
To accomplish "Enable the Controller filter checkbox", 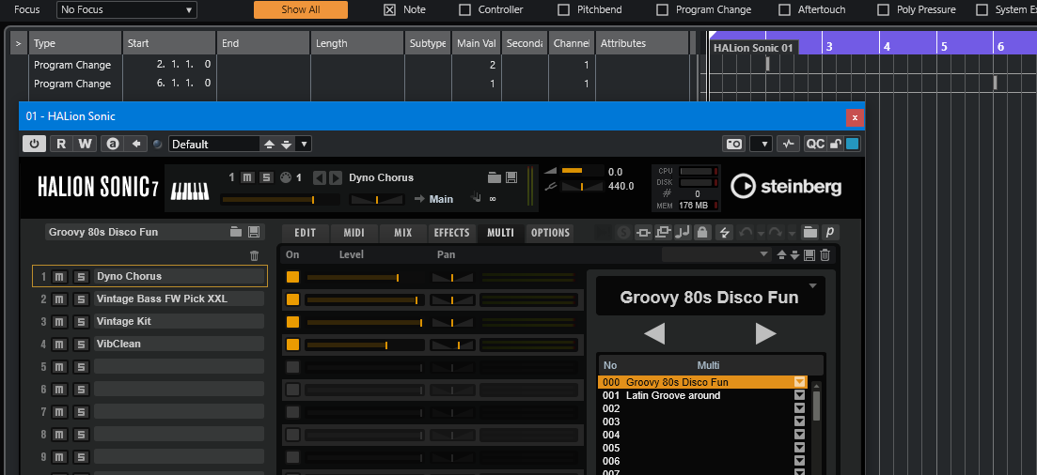I will (x=465, y=10).
